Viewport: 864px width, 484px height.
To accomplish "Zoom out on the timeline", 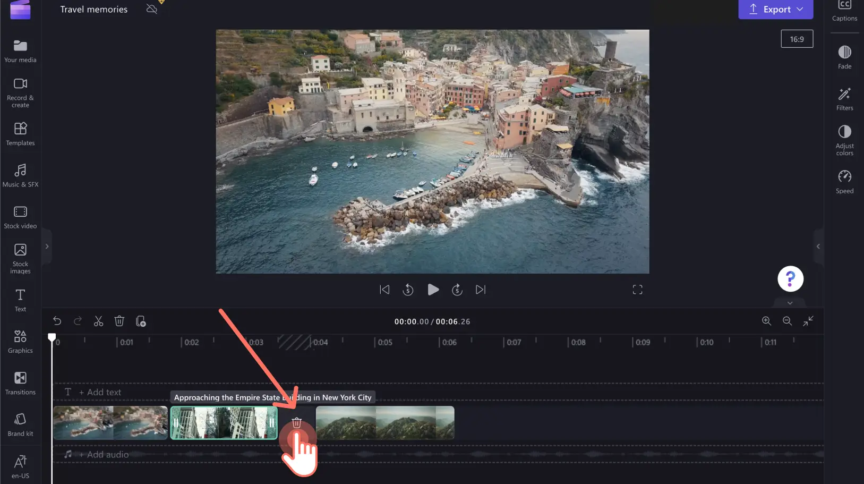I will (787, 321).
